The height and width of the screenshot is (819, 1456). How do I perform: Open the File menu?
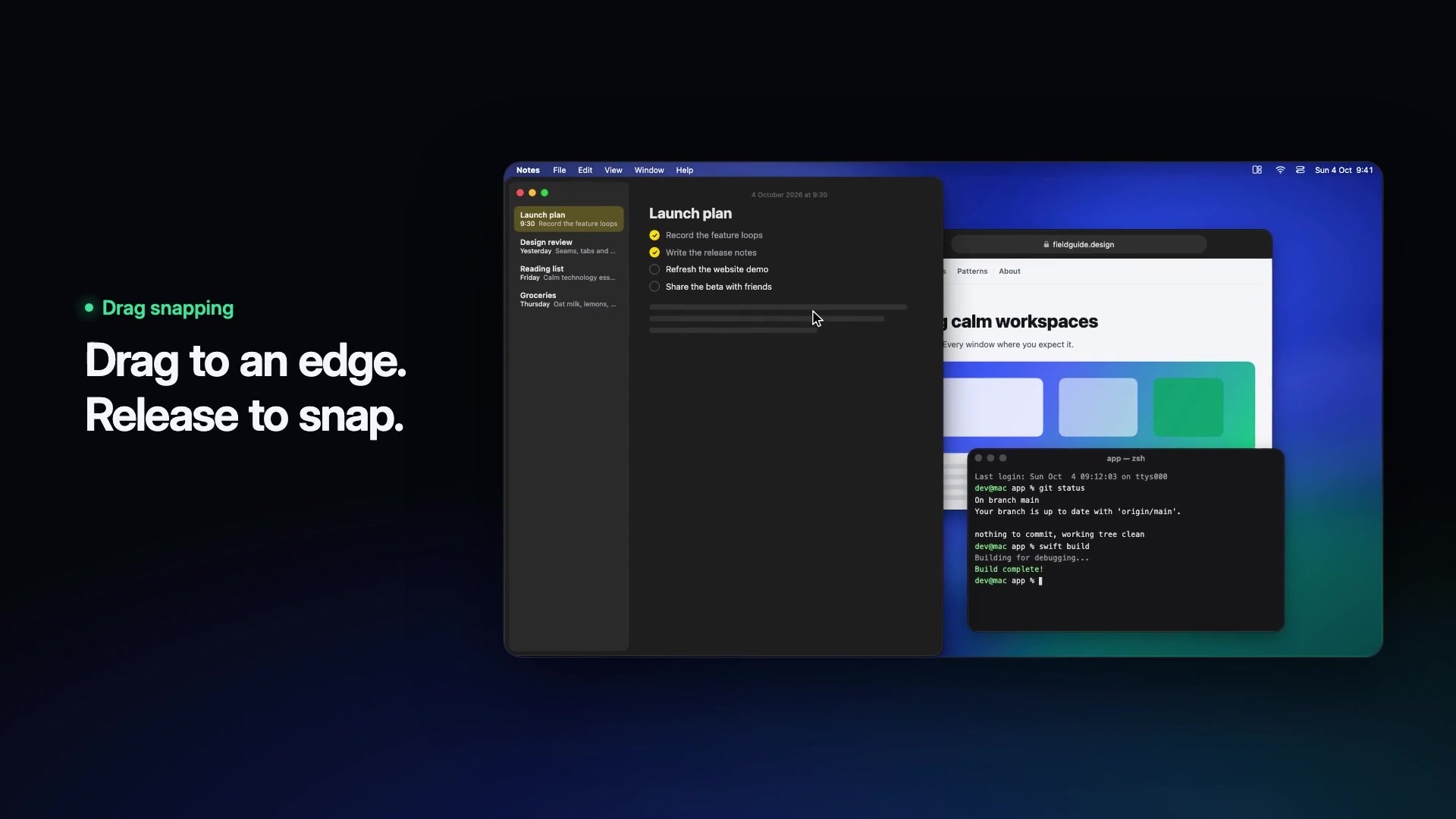coord(559,170)
